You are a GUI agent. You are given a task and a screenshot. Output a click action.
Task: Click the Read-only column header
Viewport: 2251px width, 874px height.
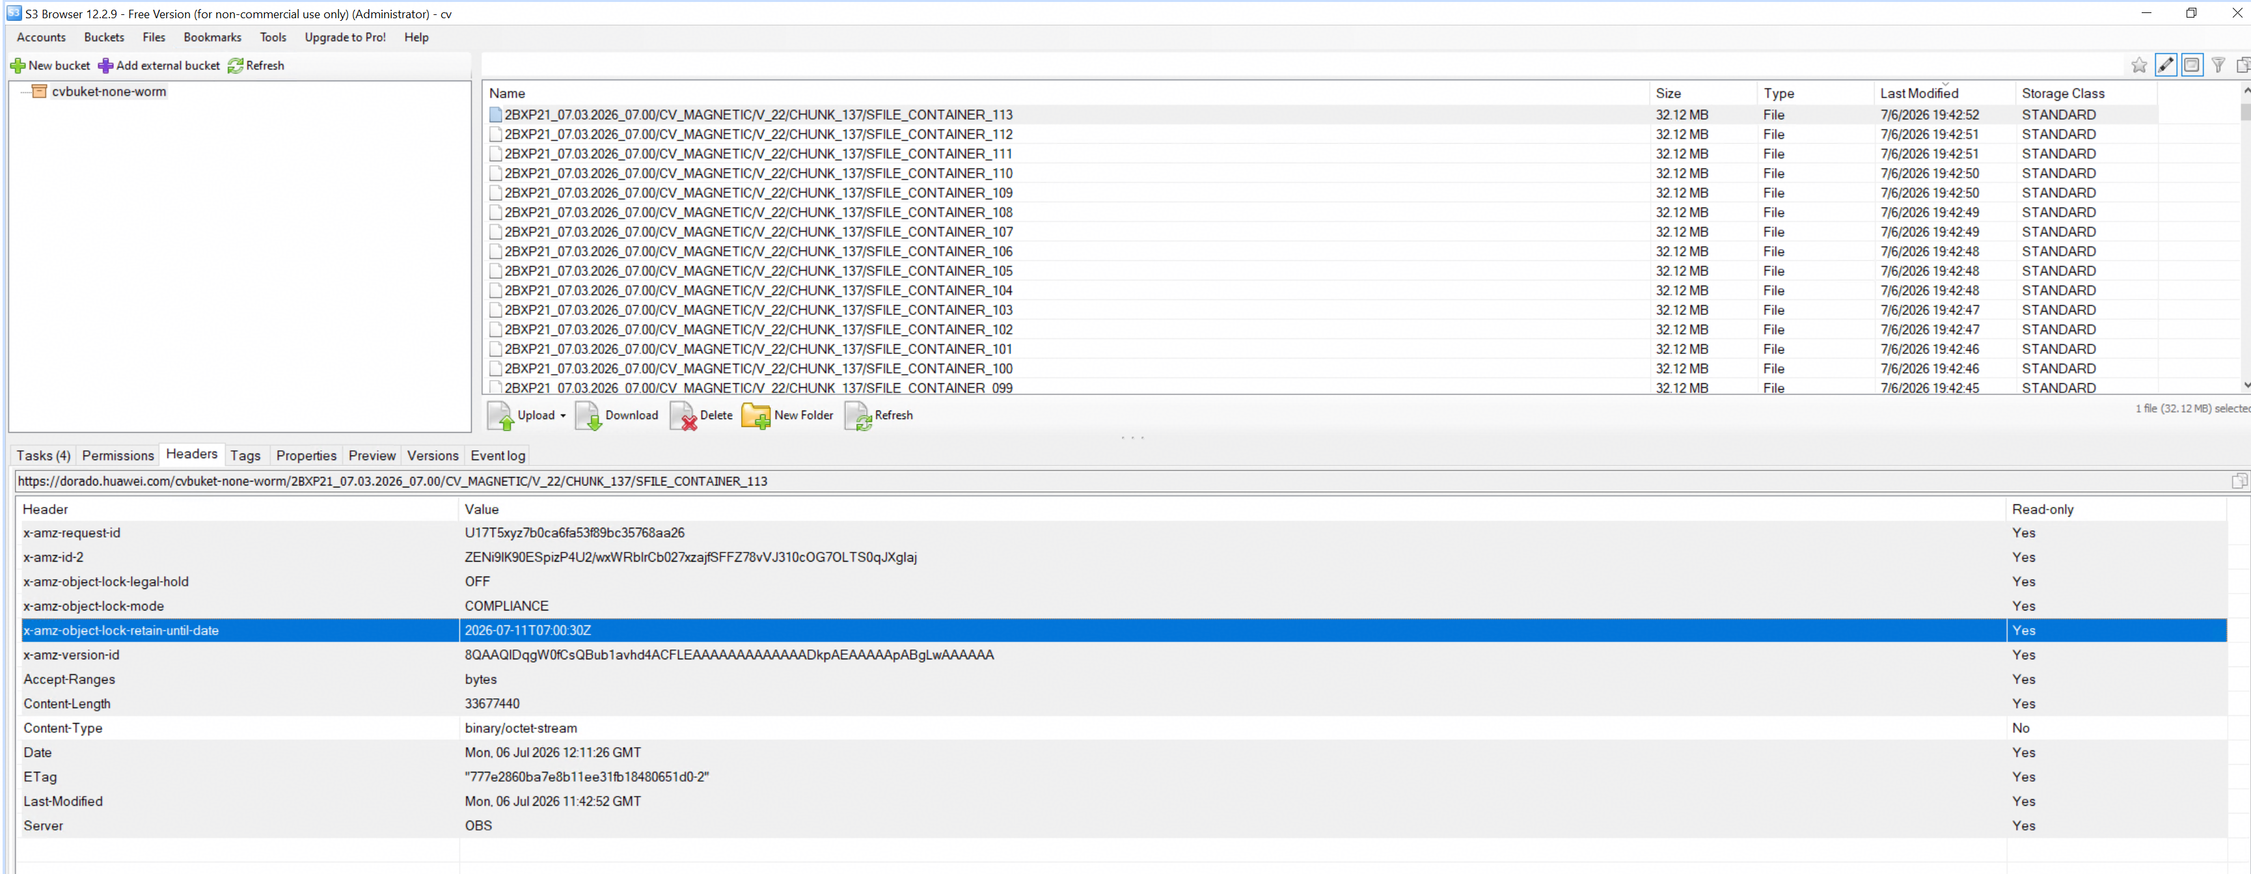[x=2116, y=510]
